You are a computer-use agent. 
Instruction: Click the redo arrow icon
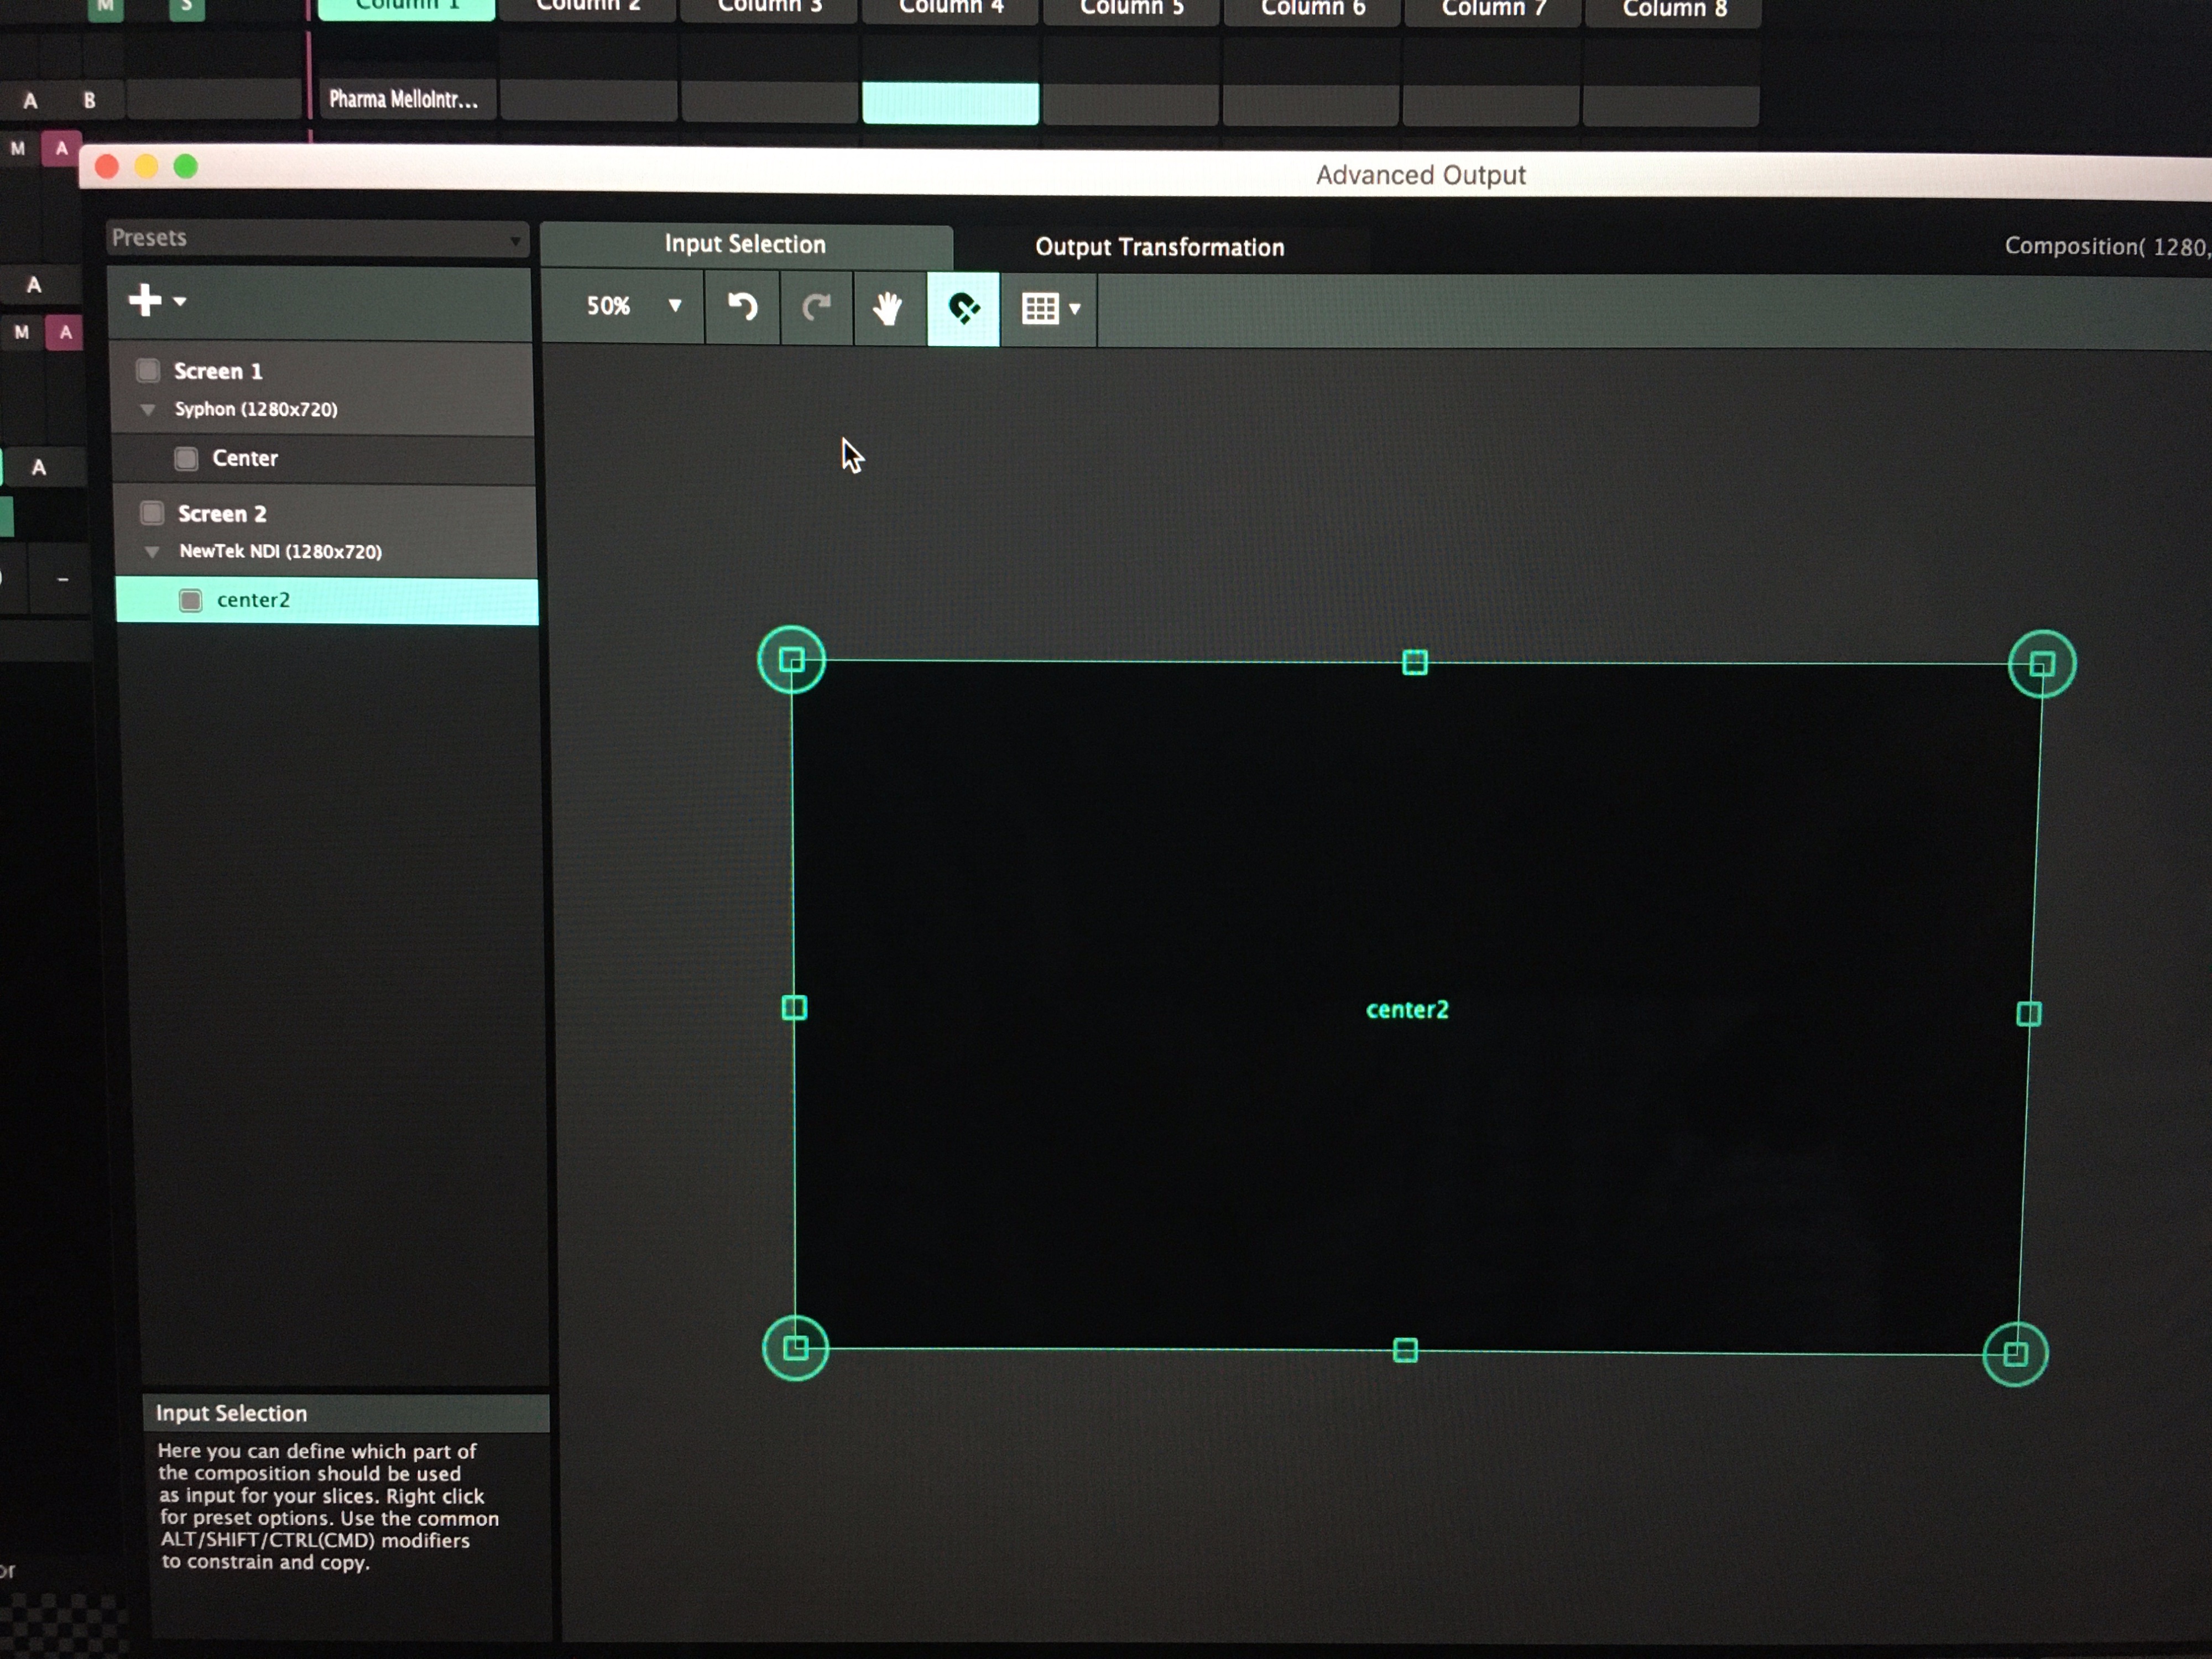tap(816, 307)
